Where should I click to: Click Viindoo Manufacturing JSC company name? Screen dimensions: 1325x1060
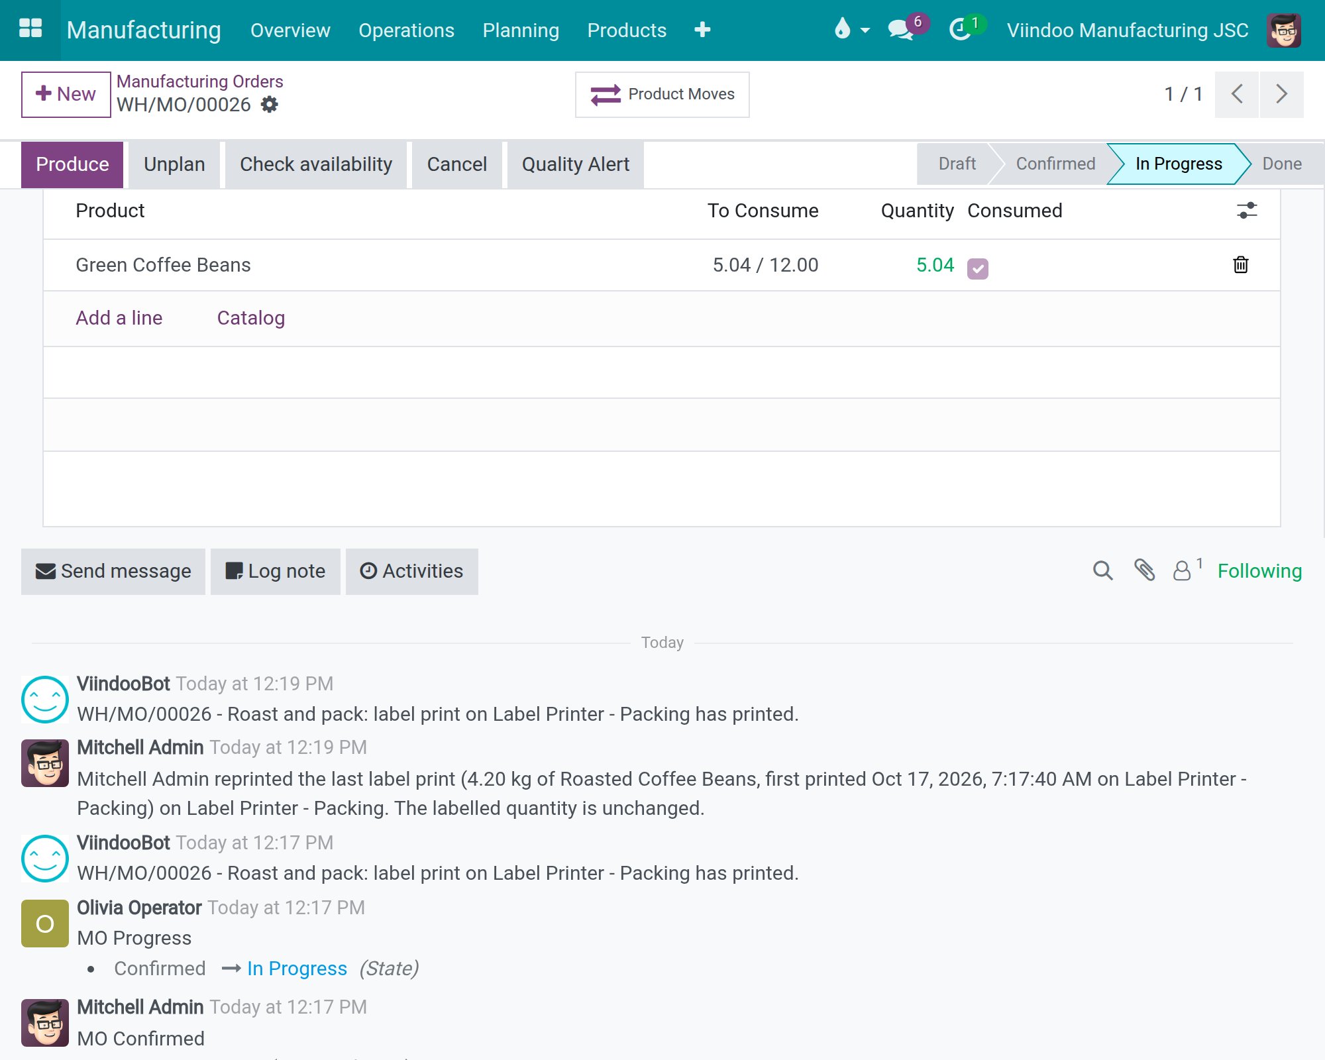click(1128, 30)
